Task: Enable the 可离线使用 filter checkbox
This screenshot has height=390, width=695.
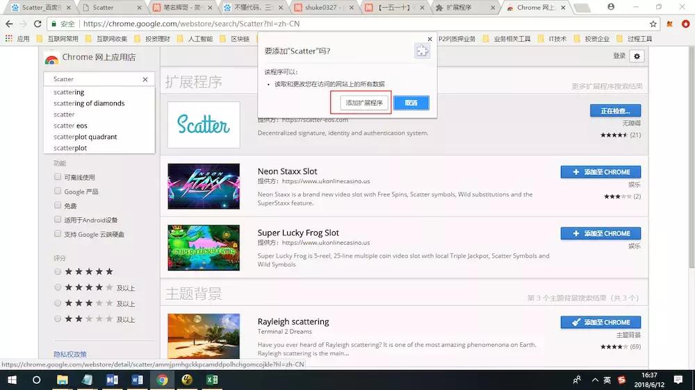Action: point(58,177)
